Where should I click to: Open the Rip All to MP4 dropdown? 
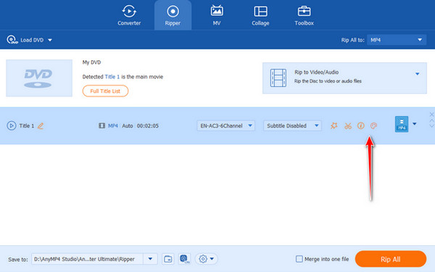(397, 40)
